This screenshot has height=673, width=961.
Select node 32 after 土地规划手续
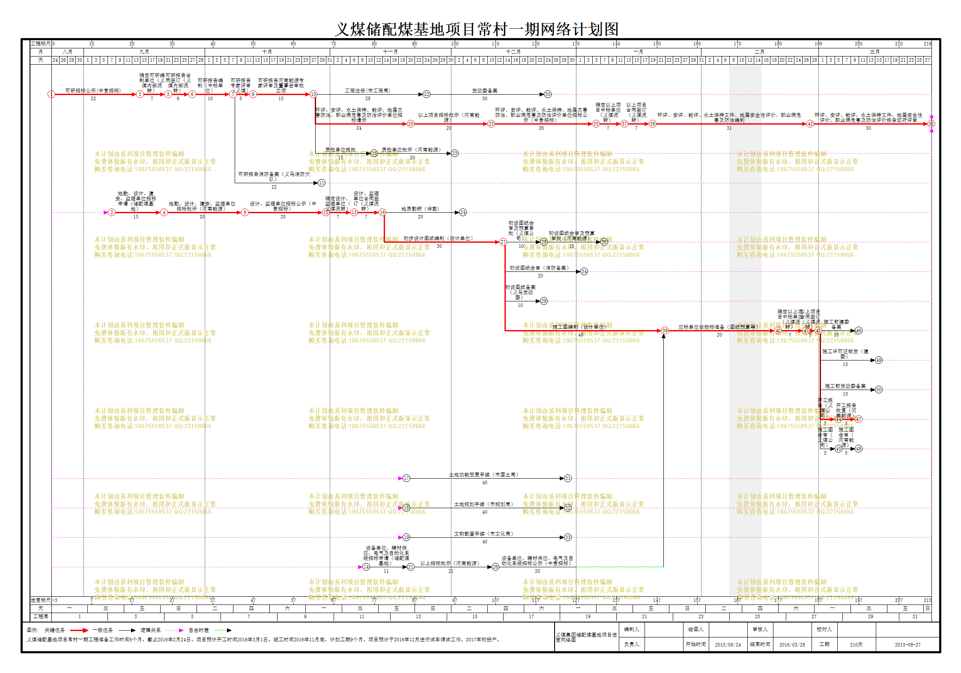pyautogui.click(x=568, y=508)
